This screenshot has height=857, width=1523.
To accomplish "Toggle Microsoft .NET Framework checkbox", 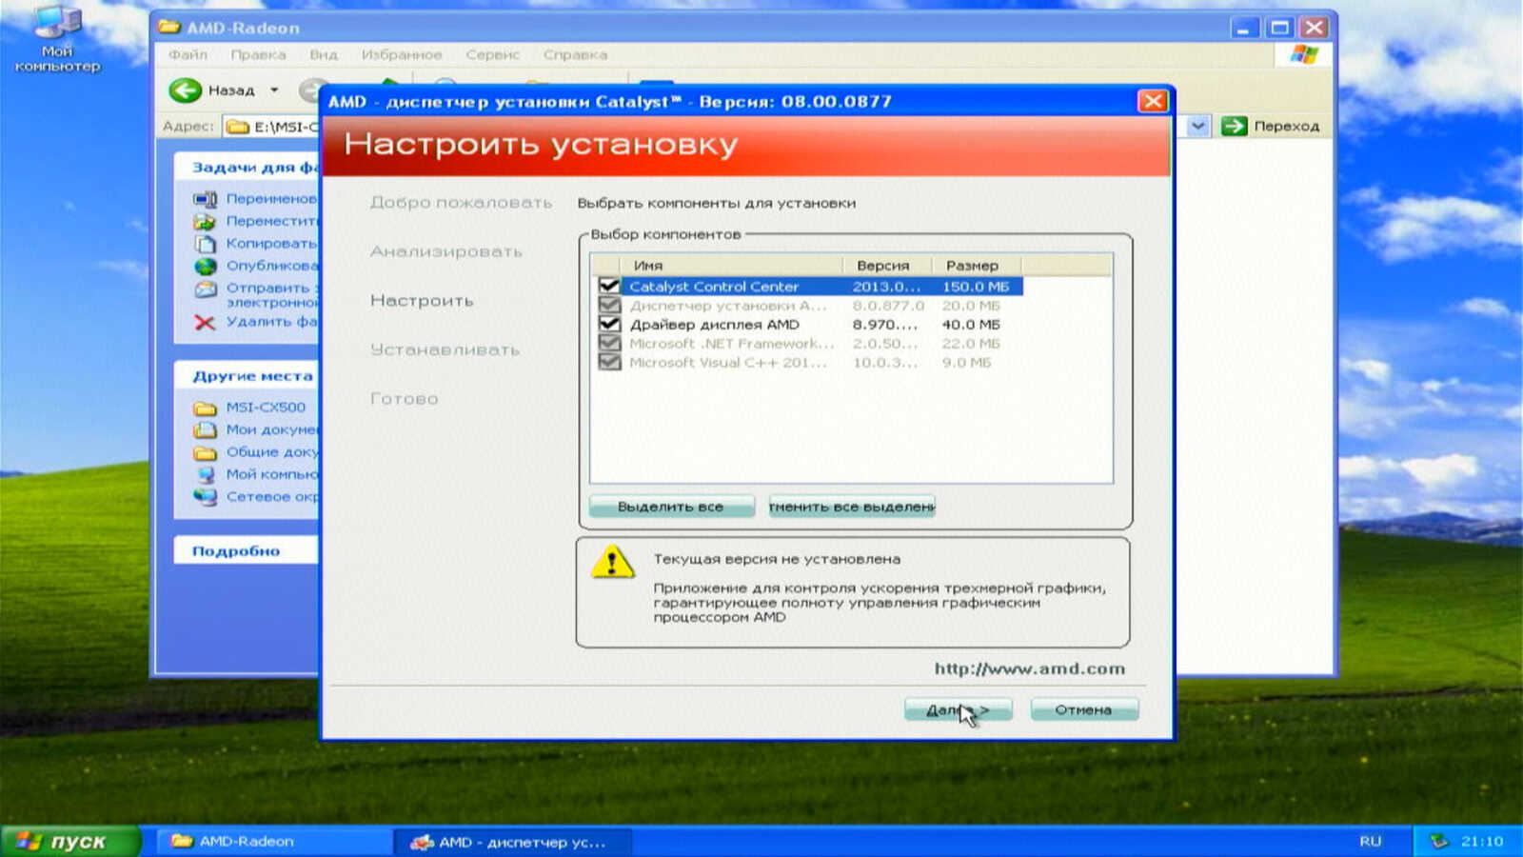I will 609,343.
